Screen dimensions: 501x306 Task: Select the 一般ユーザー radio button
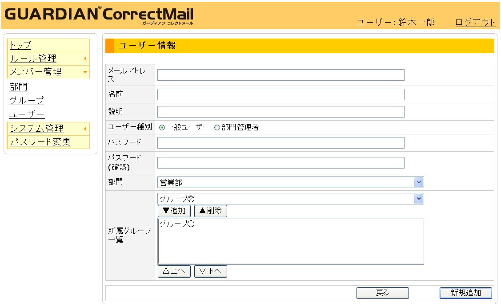click(162, 128)
